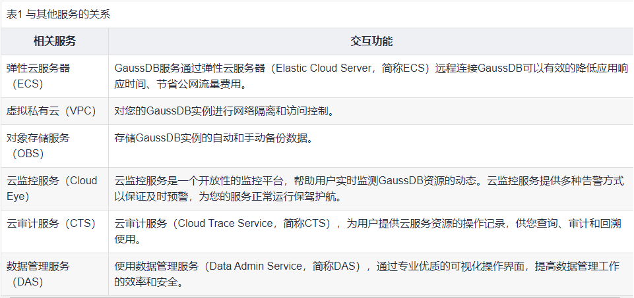Select the "相关服务" column header
The width and height of the screenshot is (634, 298).
[x=55, y=41]
